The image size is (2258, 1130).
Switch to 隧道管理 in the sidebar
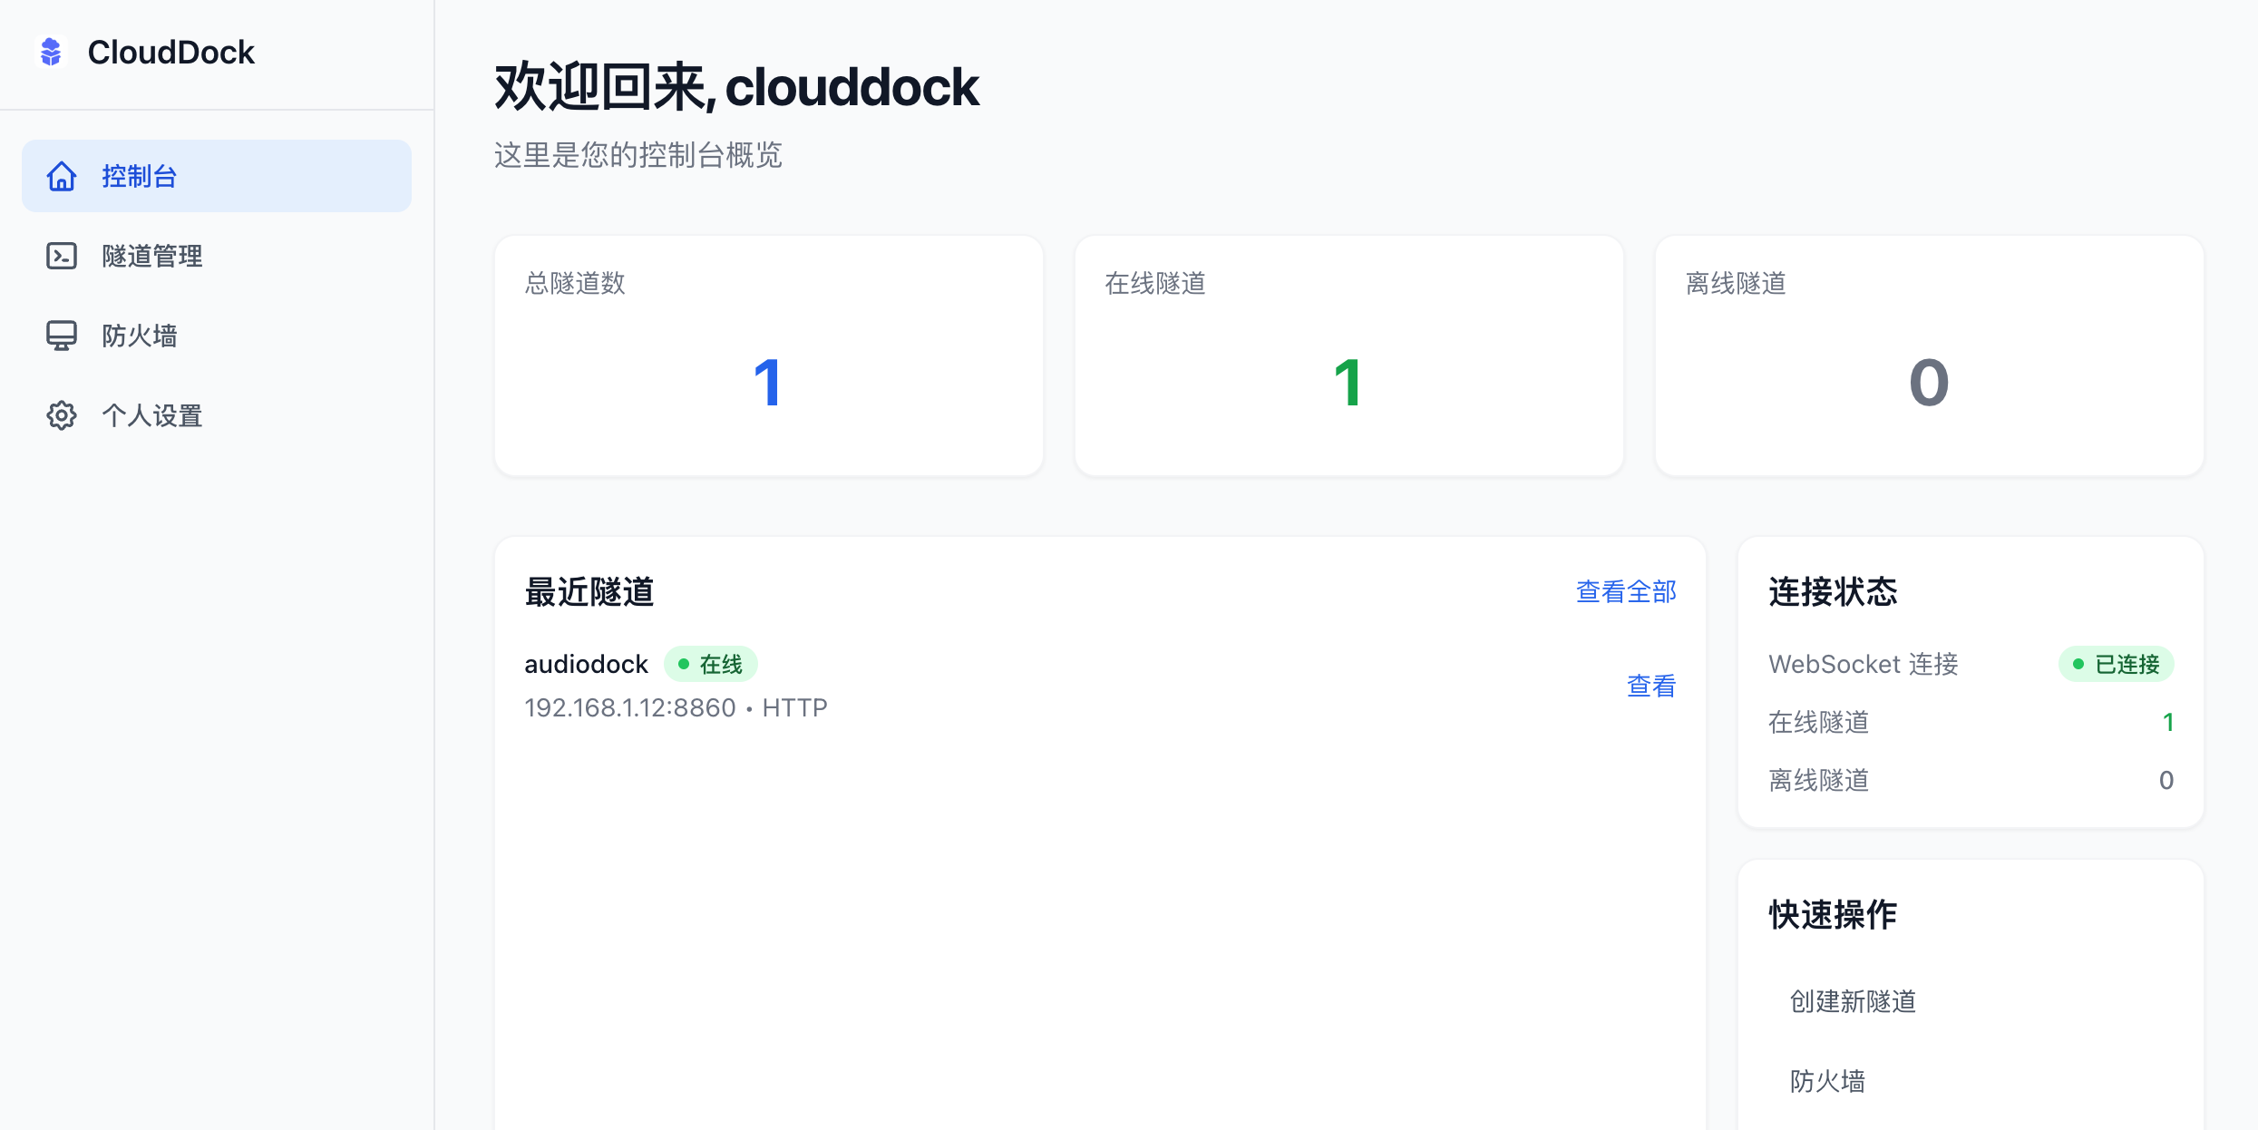[x=151, y=256]
